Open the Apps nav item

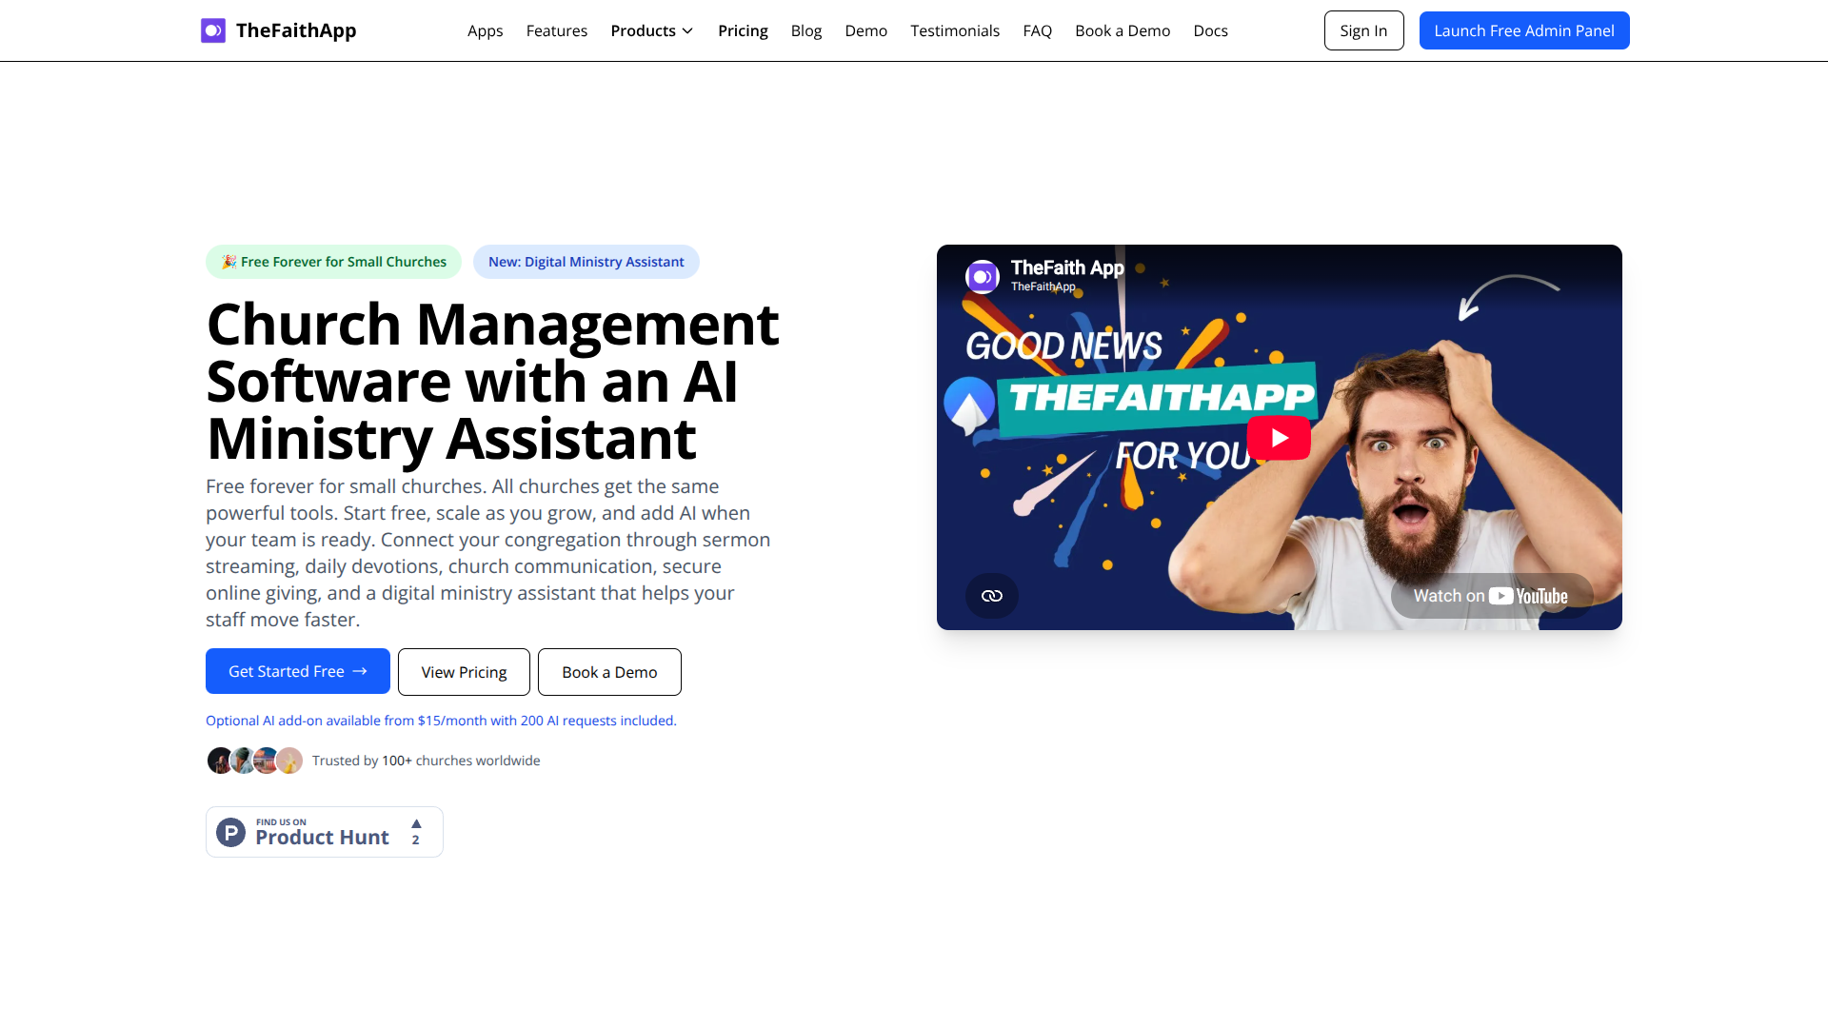[486, 30]
